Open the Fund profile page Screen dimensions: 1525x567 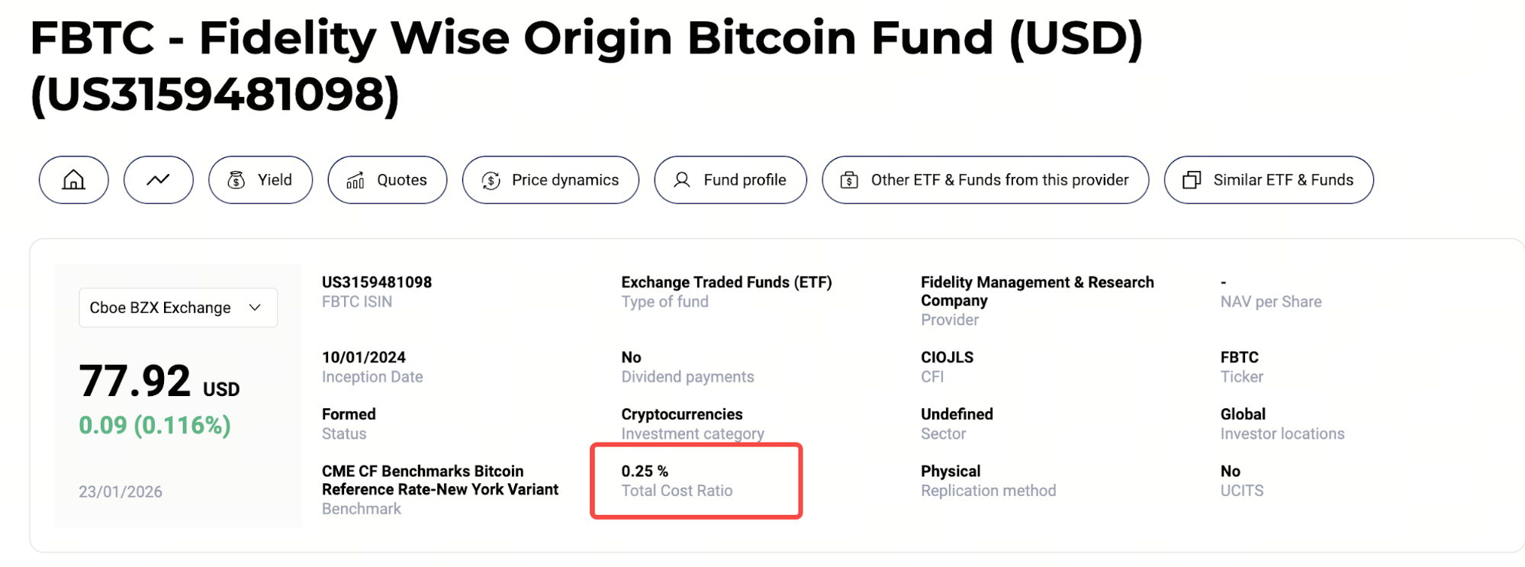(729, 180)
